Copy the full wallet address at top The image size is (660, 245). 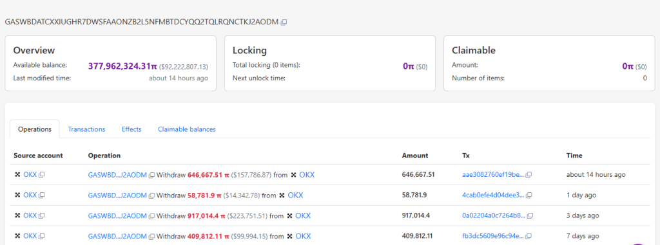284,22
